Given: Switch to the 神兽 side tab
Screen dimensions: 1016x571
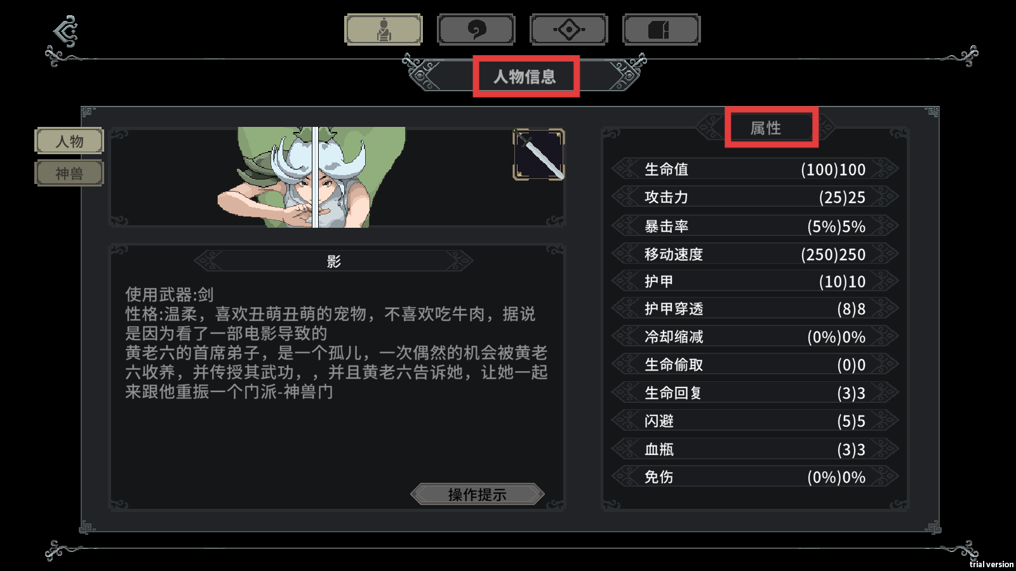Looking at the screenshot, I should pos(69,173).
